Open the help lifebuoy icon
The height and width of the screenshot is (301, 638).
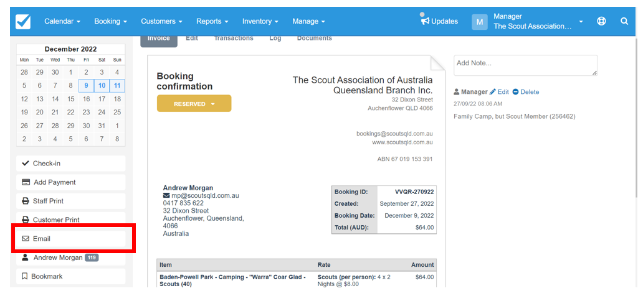601,21
